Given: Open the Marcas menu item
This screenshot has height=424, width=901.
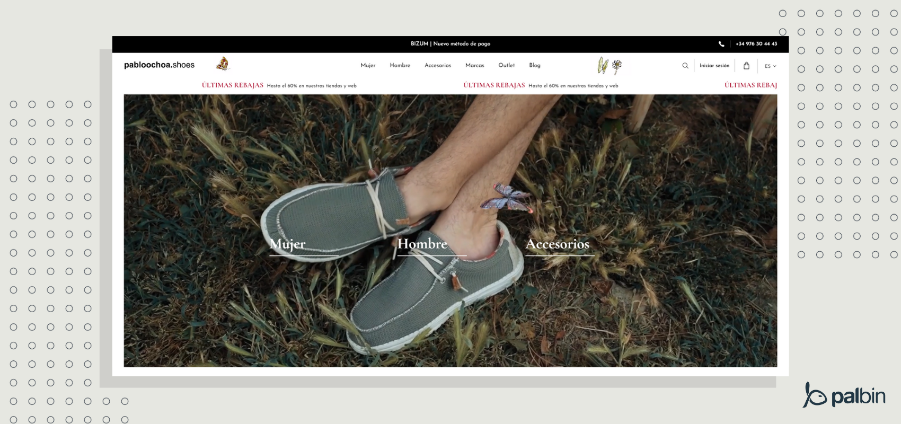Looking at the screenshot, I should [475, 65].
